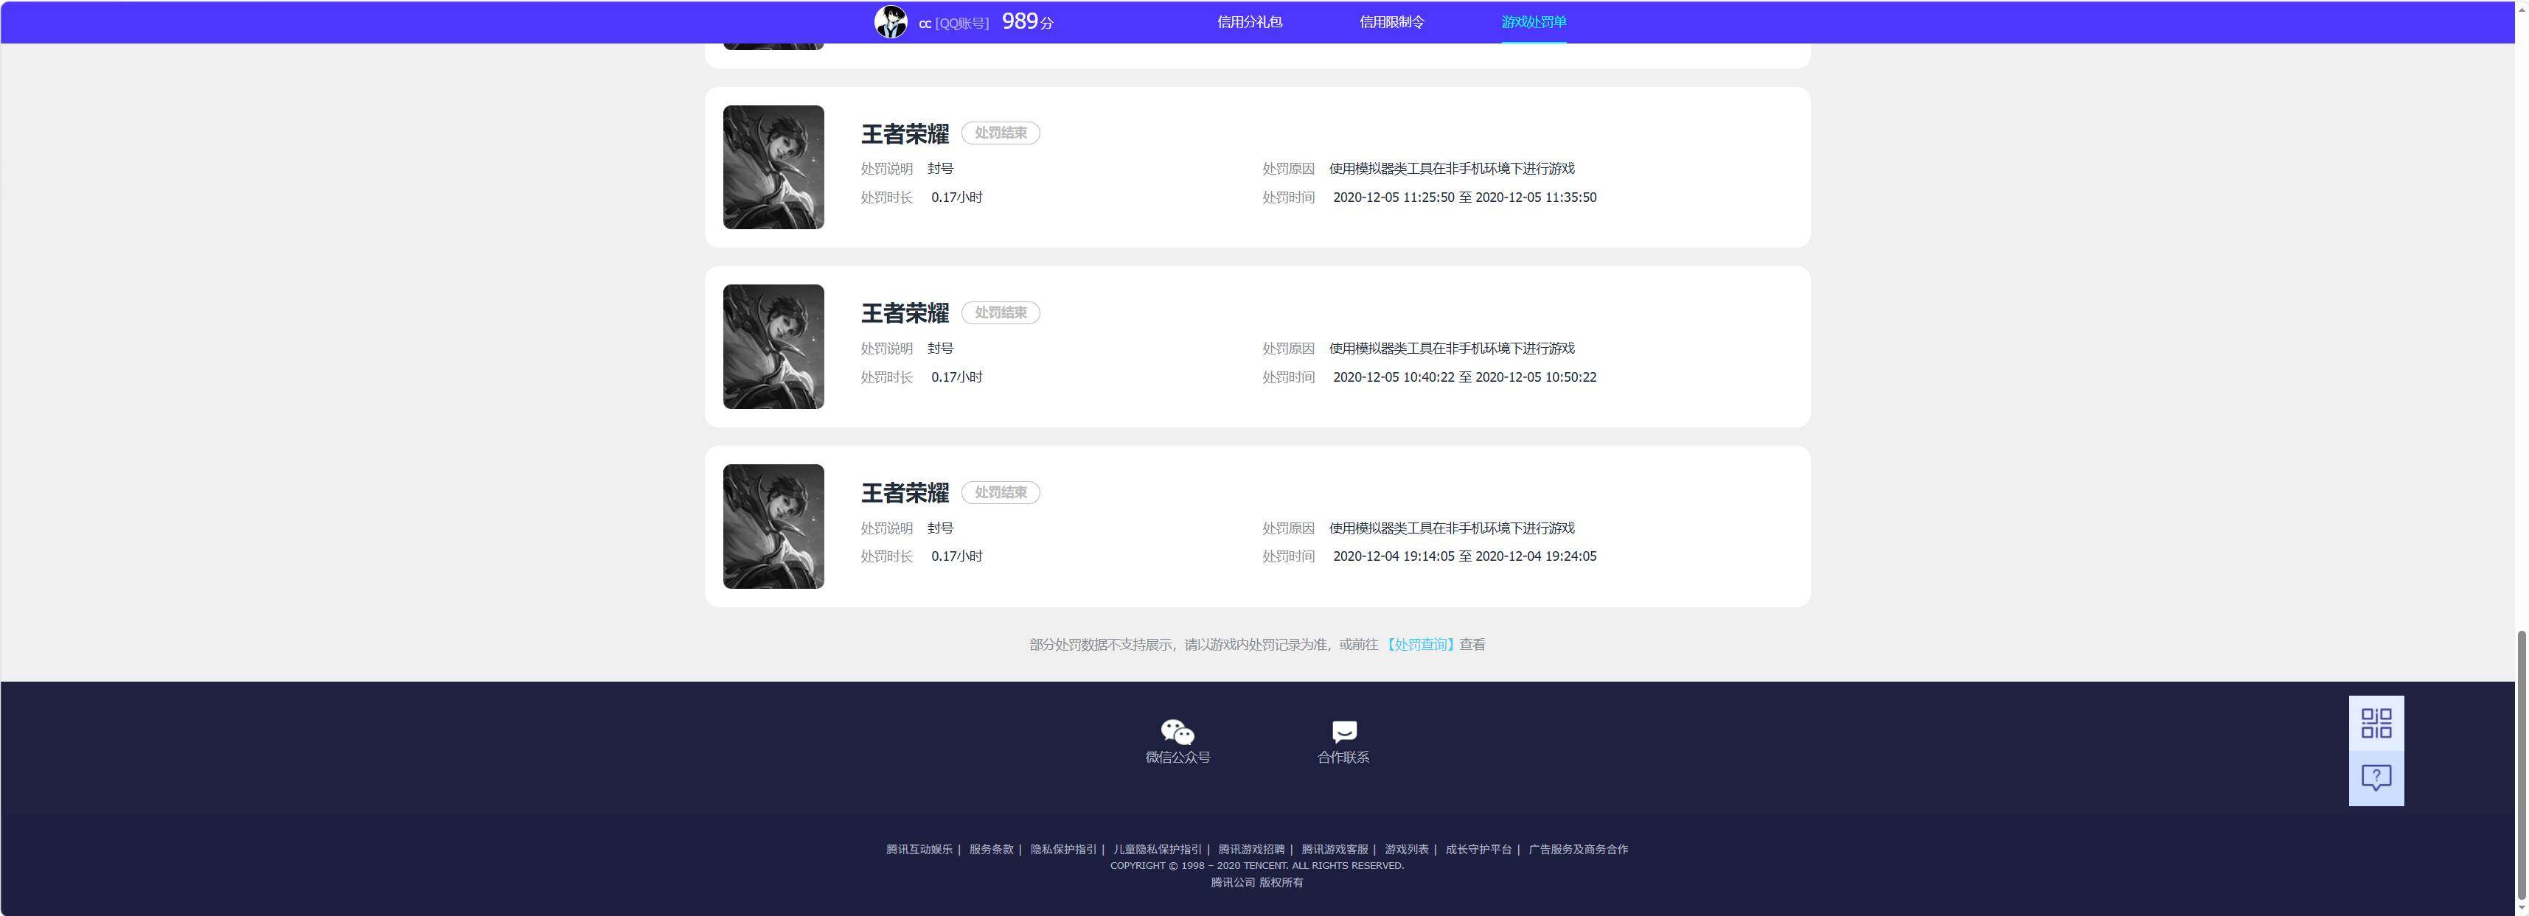Open the 成长守护平台 footer link
Screen dimensions: 2529x916
1478,850
